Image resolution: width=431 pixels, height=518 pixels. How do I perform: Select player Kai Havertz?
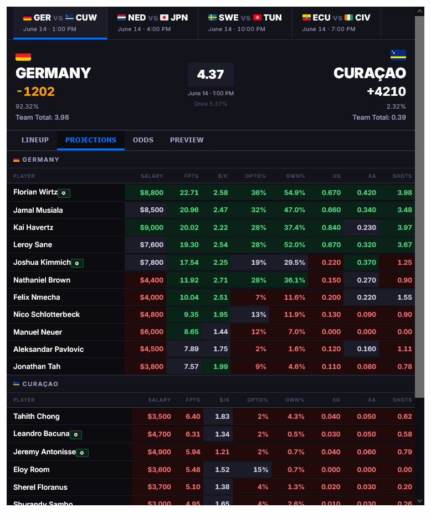(33, 227)
